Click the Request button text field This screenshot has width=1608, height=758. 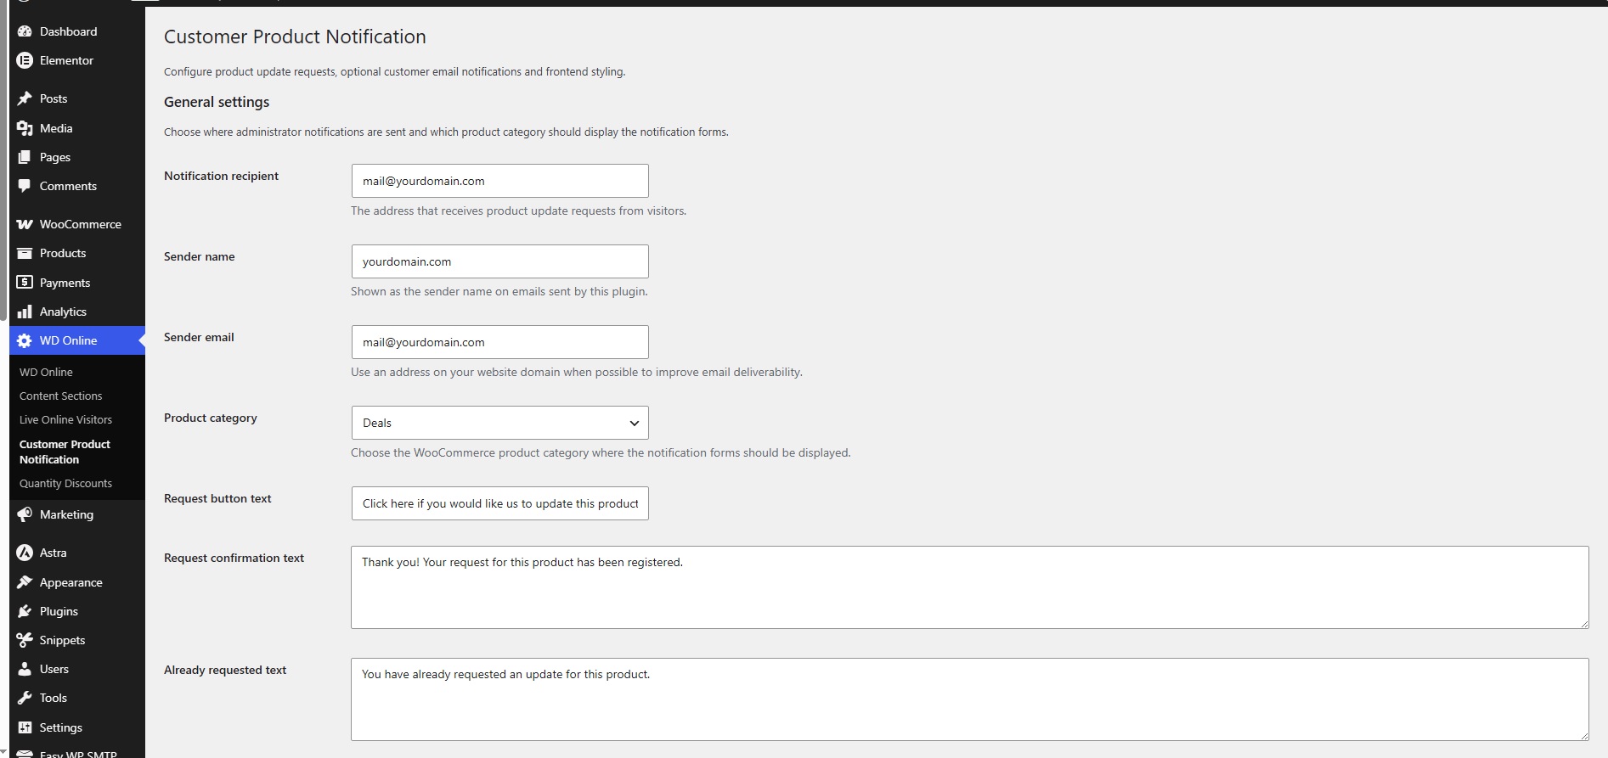pos(499,503)
